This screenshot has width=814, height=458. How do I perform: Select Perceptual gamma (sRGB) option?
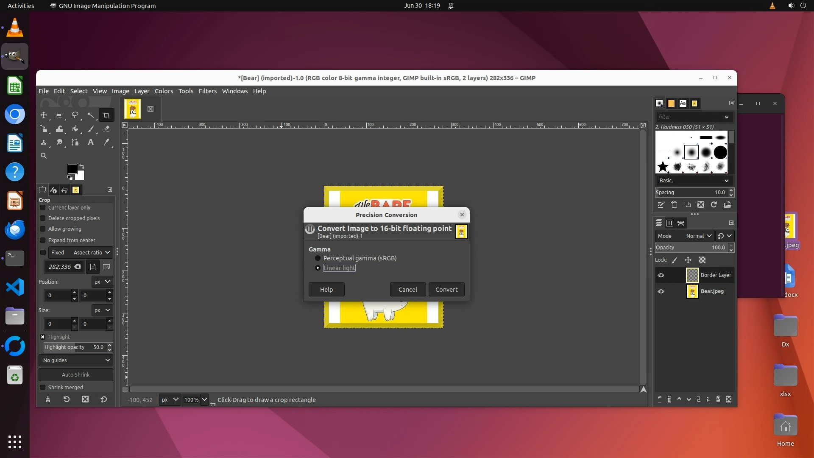click(318, 258)
